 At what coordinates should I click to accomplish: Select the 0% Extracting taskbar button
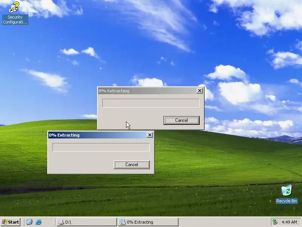pos(148,222)
